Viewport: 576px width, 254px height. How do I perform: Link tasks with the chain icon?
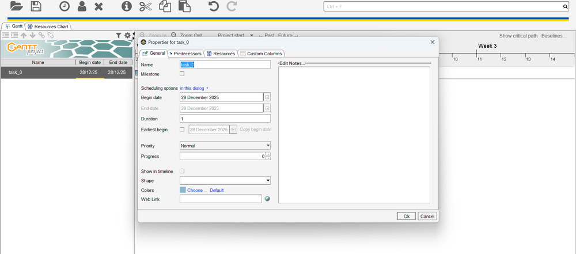(41, 35)
